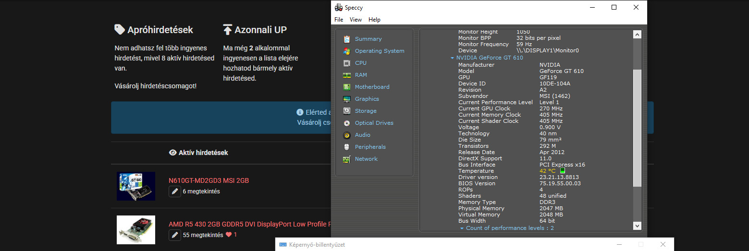Click scrollbar up arrow in Speccy details
This screenshot has width=749, height=251.
pos(637,35)
